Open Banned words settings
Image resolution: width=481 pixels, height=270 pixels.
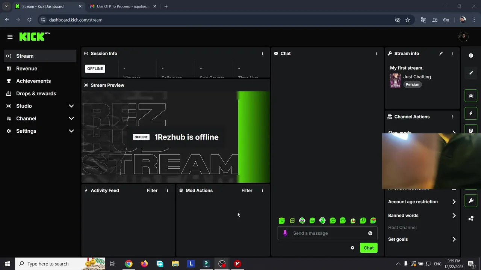pos(422,216)
